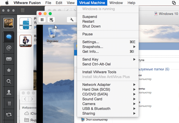Click back arrow in Finder window
This screenshot has height=123, width=179.
pyautogui.click(x=25, y=99)
